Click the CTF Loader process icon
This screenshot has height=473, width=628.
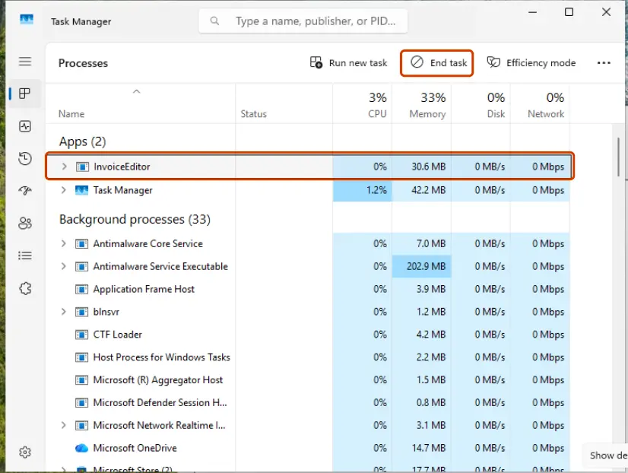click(x=81, y=335)
